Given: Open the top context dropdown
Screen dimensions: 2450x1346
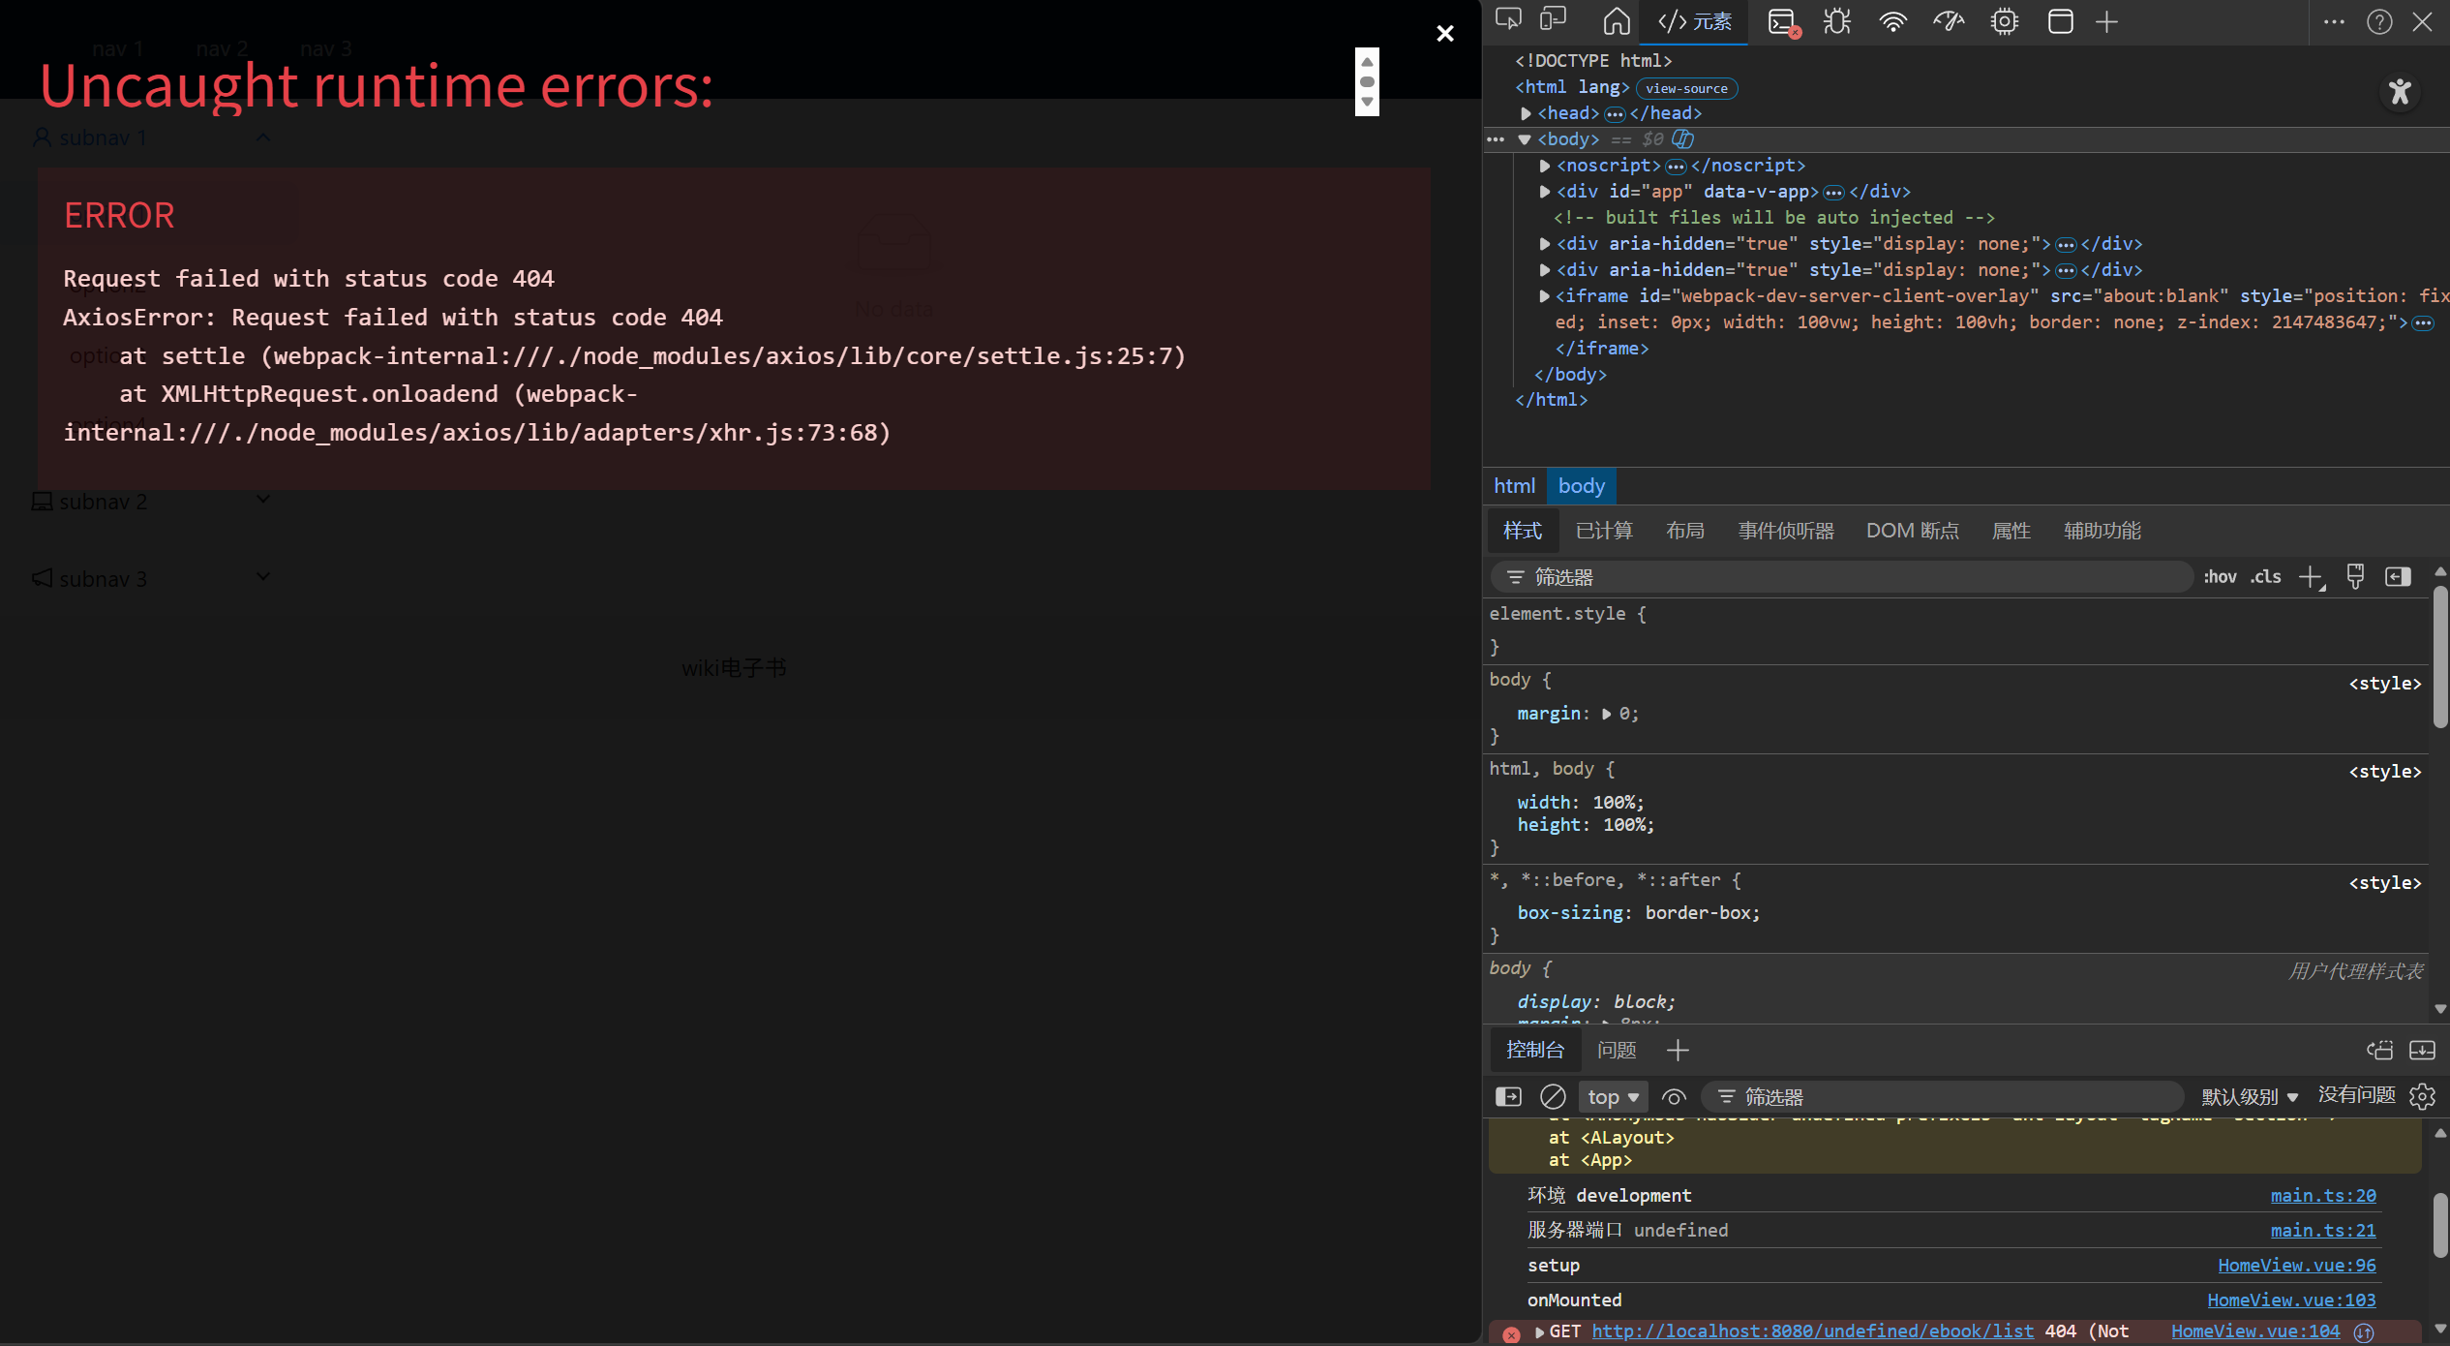Looking at the screenshot, I should pos(1613,1097).
